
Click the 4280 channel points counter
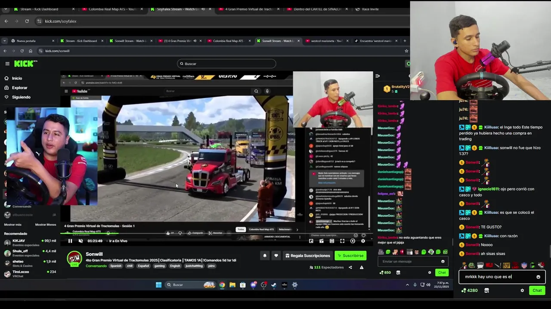469,291
